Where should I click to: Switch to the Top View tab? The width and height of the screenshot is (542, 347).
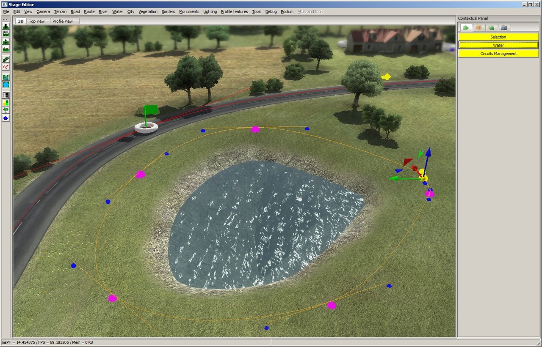coord(36,21)
